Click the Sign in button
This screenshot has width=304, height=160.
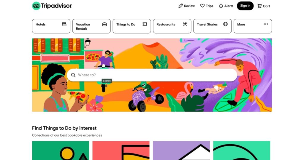pos(245,6)
